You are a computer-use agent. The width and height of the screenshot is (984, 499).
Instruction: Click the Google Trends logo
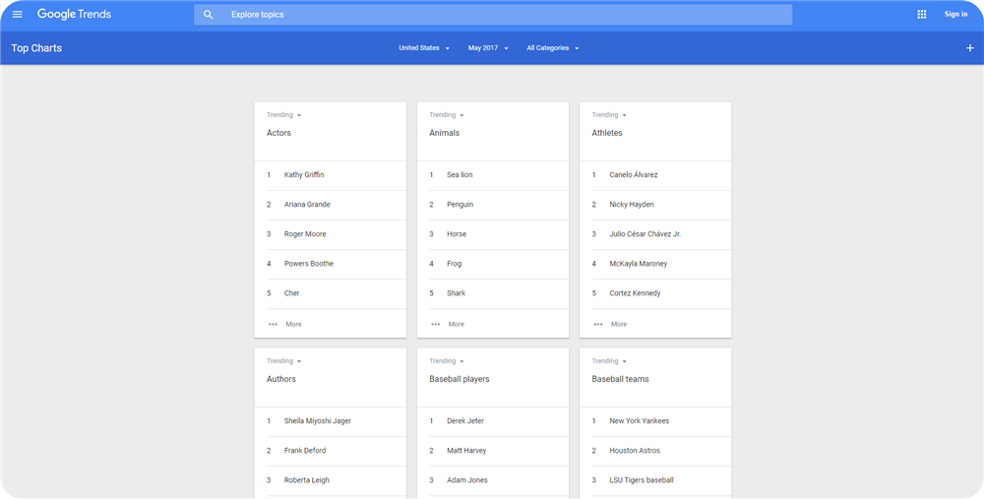[74, 15]
